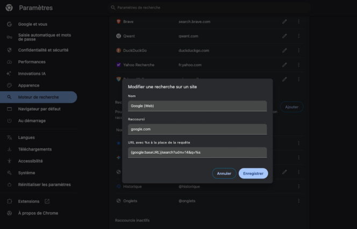Click the browser window icon for Navigateur par défaut
Image resolution: width=357 pixels, height=229 pixels.
pos(9,109)
